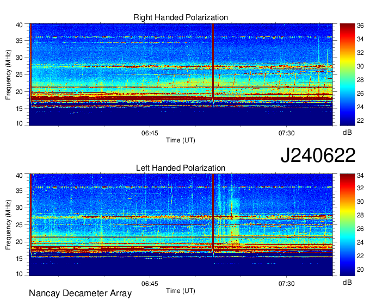
Task: Click the 06:45 tick label under the Right Handed plot
Action: point(150,133)
